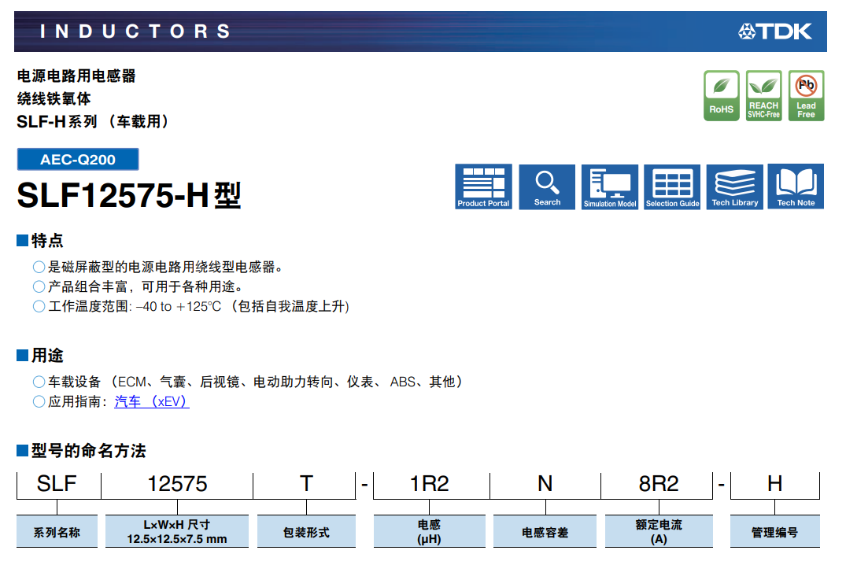Click the REACH SVHC-Free badge
The width and height of the screenshot is (846, 565).
(763, 95)
